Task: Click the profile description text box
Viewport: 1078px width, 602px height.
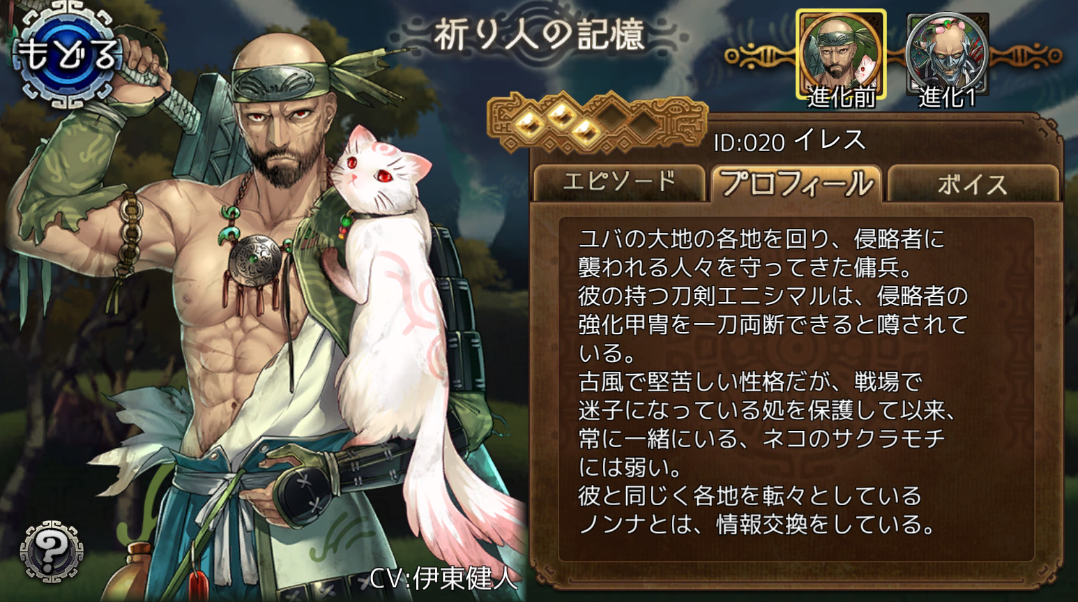Action: pos(796,389)
